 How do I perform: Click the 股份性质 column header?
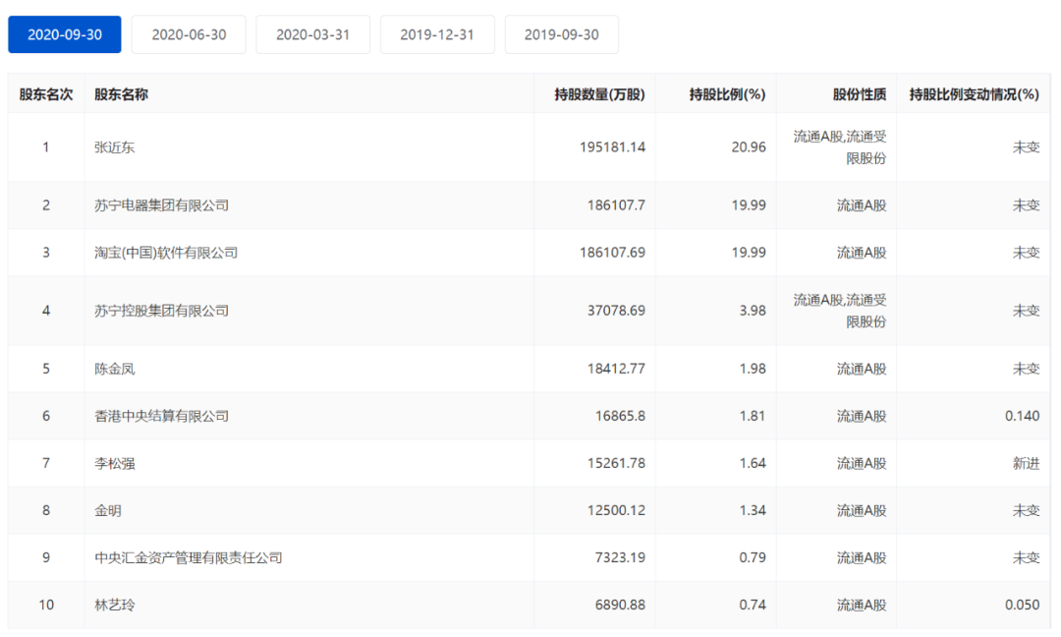point(860,94)
